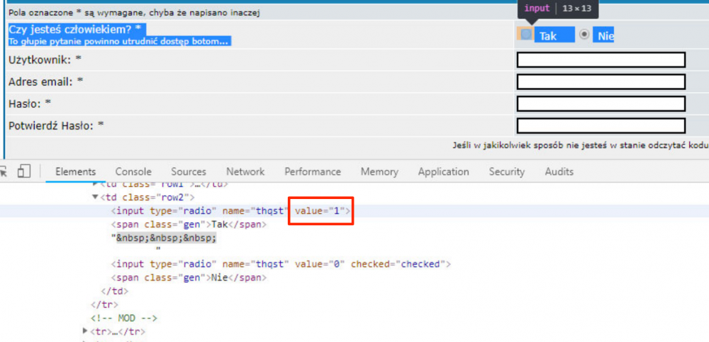709x342 pixels.
Task: Focus the Użytkownik input field
Action: point(601,59)
